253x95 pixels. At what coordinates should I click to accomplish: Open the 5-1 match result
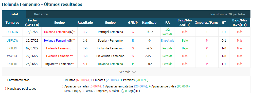(x=85, y=64)
